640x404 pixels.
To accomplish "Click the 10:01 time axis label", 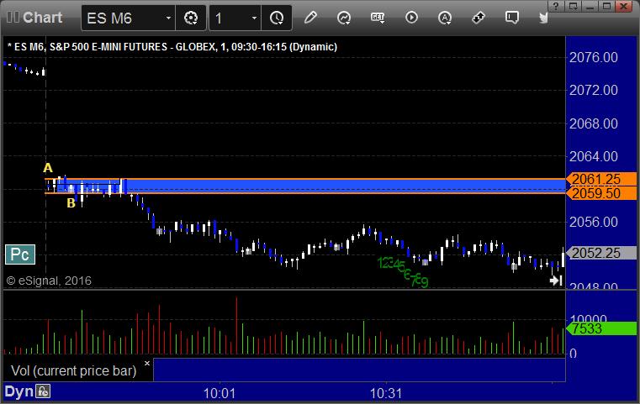I will click(x=220, y=393).
